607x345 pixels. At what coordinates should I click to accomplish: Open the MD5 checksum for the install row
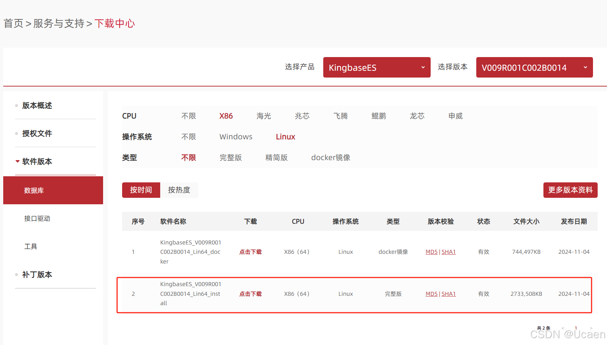(x=431, y=294)
